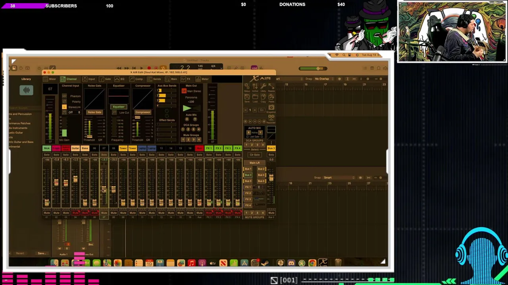Click the Resize arrows icon

(x=271, y=88)
